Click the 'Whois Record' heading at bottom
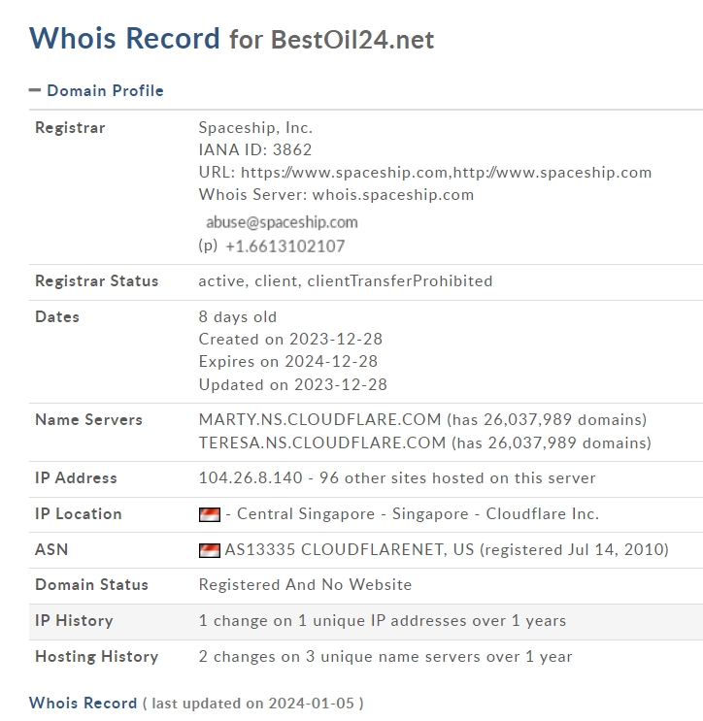 point(83,704)
